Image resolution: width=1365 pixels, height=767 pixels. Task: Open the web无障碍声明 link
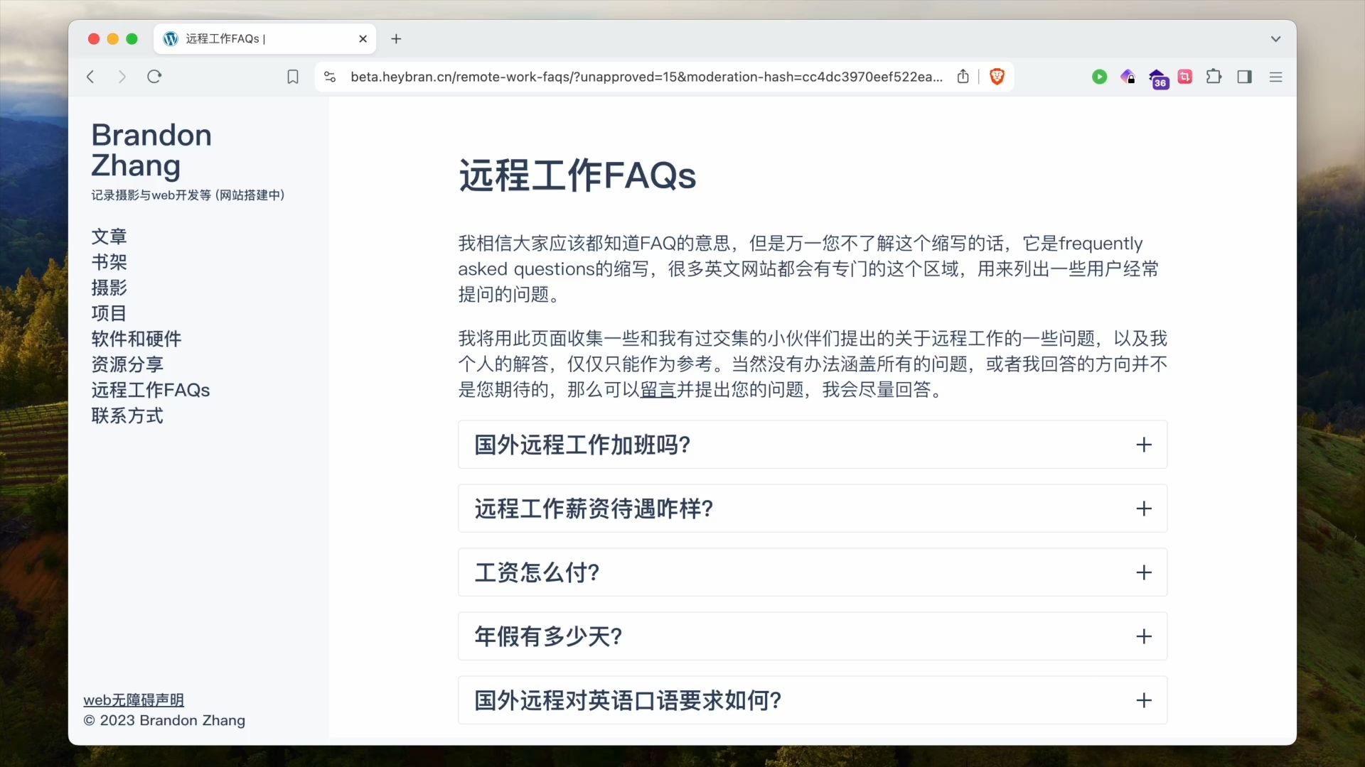tap(134, 700)
